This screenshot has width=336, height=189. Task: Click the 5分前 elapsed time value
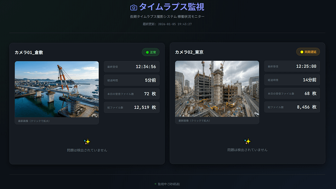point(150,80)
